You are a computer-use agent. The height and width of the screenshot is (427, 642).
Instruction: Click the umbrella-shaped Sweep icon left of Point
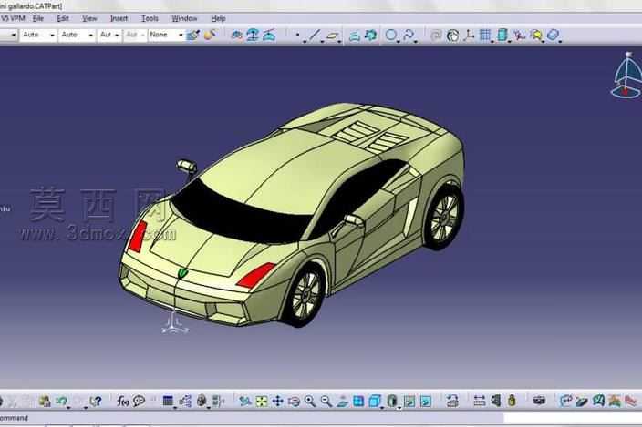pyautogui.click(x=253, y=36)
